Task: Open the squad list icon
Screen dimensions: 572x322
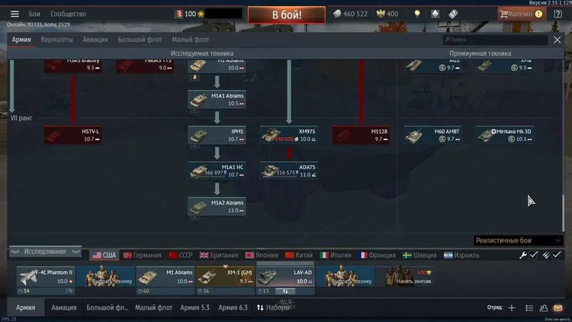Action: 529,308
